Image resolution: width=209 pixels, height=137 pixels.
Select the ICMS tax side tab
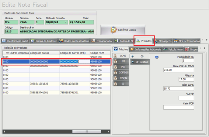[121, 56]
